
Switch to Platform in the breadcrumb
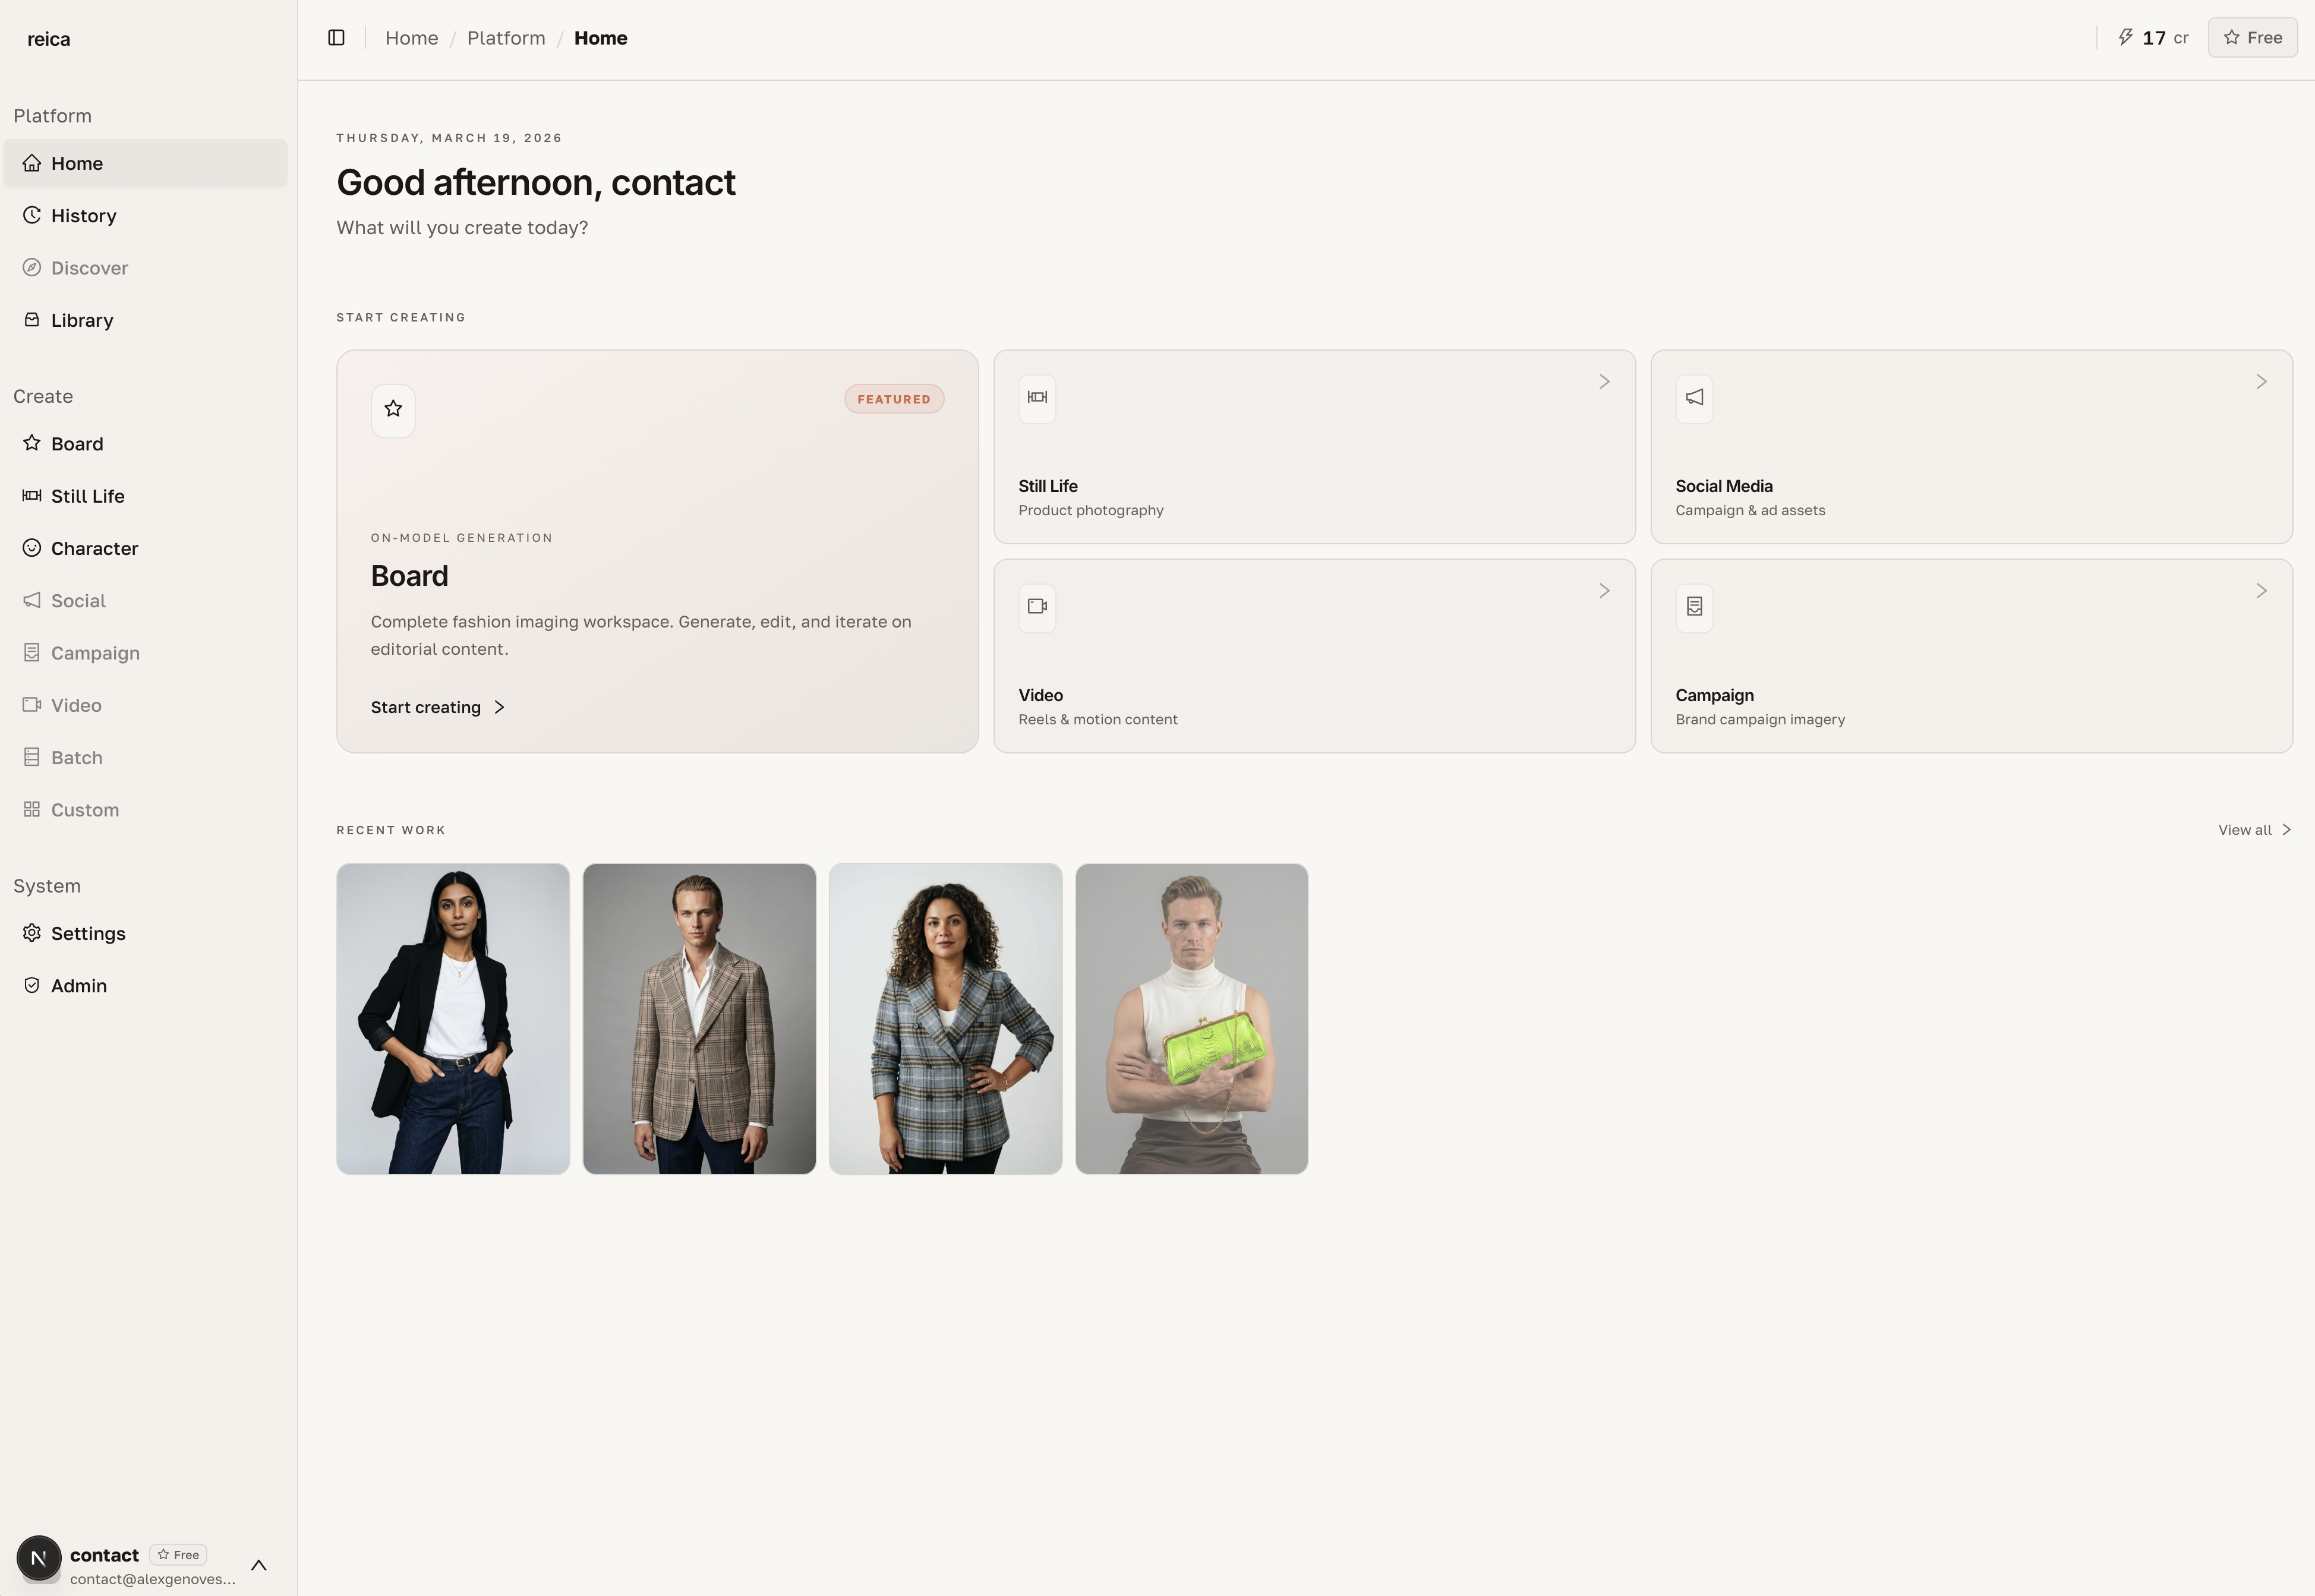pyautogui.click(x=506, y=37)
